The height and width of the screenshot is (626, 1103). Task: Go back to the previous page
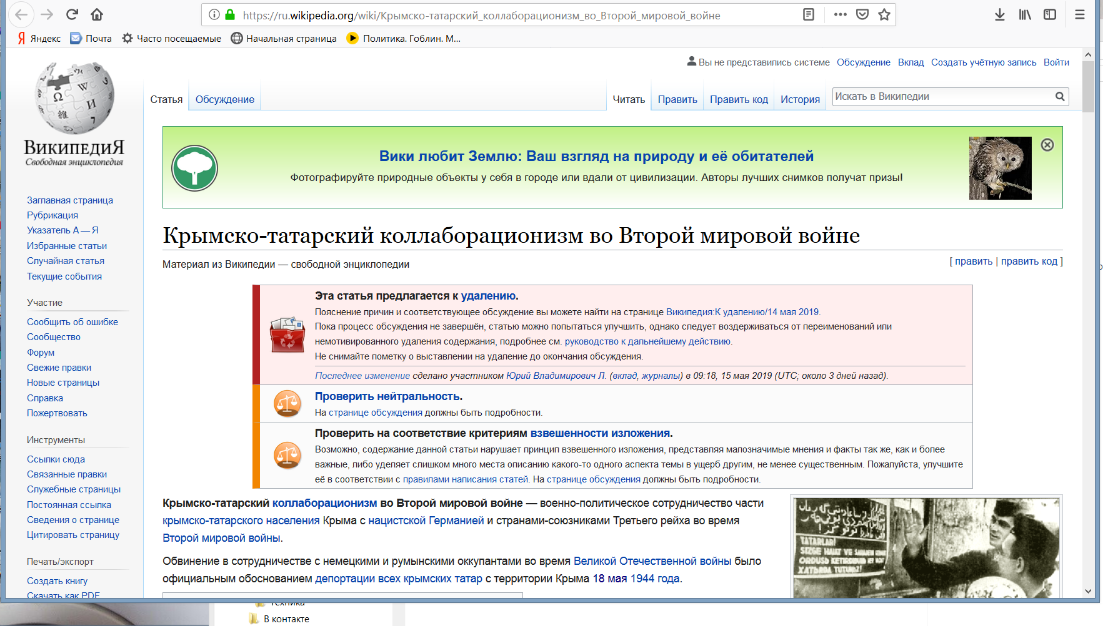[x=22, y=14]
